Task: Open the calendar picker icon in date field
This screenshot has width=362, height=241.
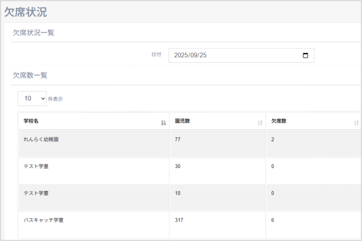Action: (x=305, y=55)
